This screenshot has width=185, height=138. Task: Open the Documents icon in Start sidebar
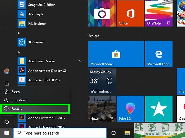point(7,84)
